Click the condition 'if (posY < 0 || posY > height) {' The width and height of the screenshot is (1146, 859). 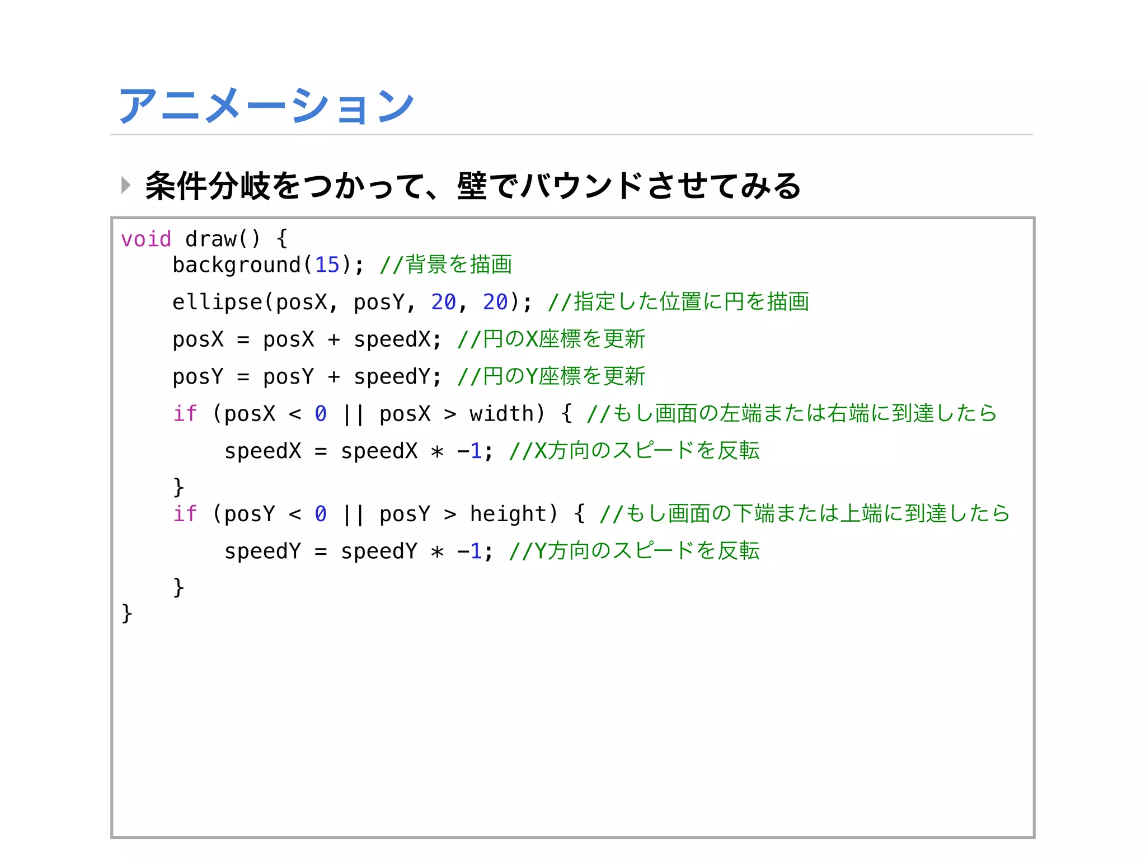379,514
